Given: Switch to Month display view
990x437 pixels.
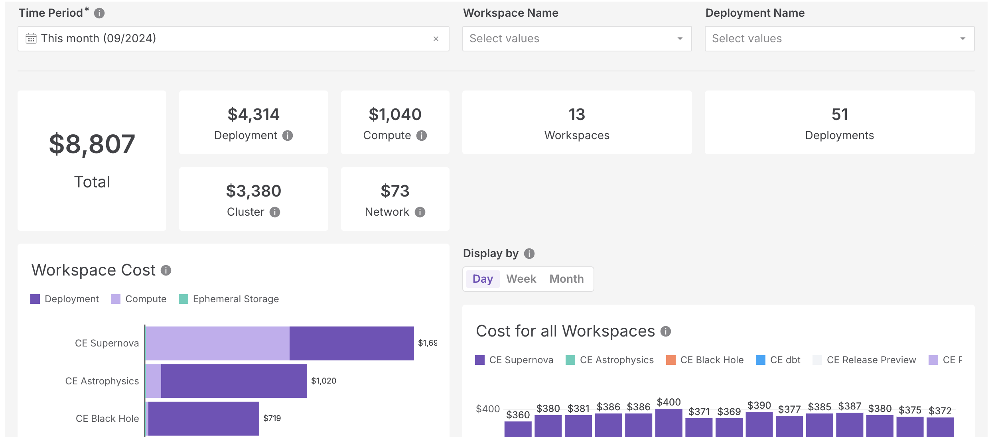Looking at the screenshot, I should (568, 278).
